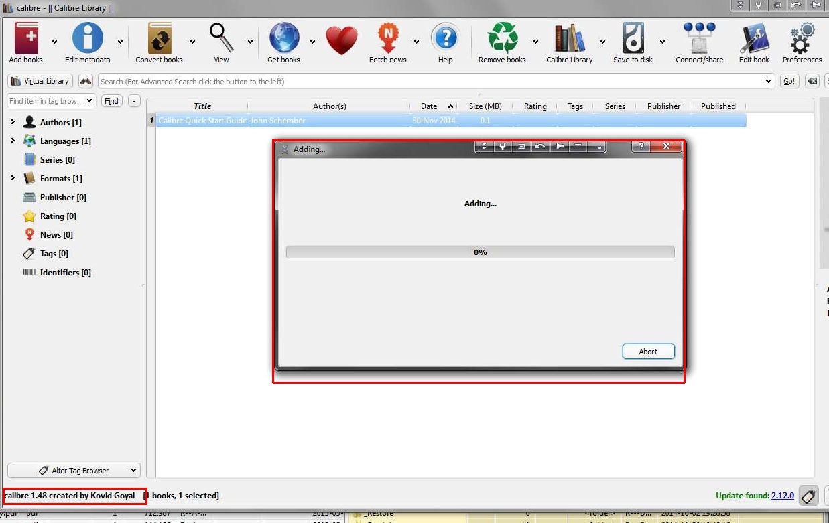Open Convert books dropdown arrow
829x523 pixels.
[192, 42]
